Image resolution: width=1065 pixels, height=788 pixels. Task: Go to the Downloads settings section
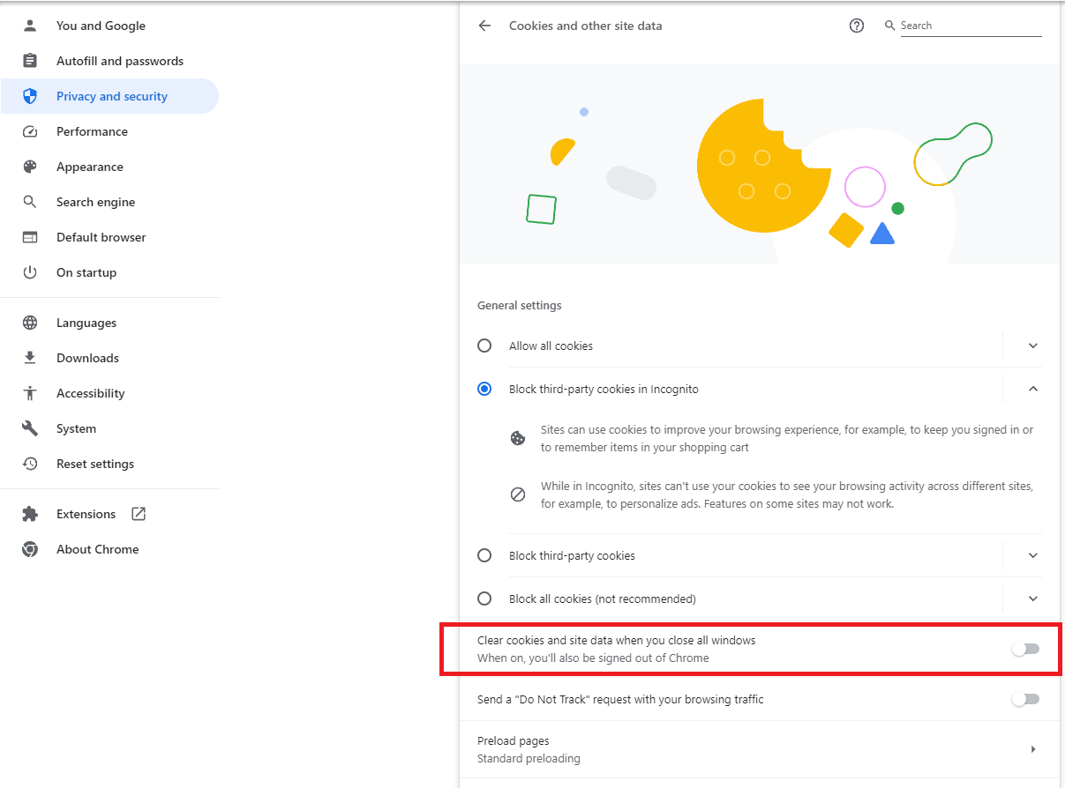pyautogui.click(x=87, y=358)
